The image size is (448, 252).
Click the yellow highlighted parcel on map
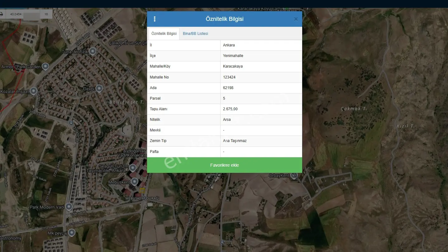pos(142,190)
